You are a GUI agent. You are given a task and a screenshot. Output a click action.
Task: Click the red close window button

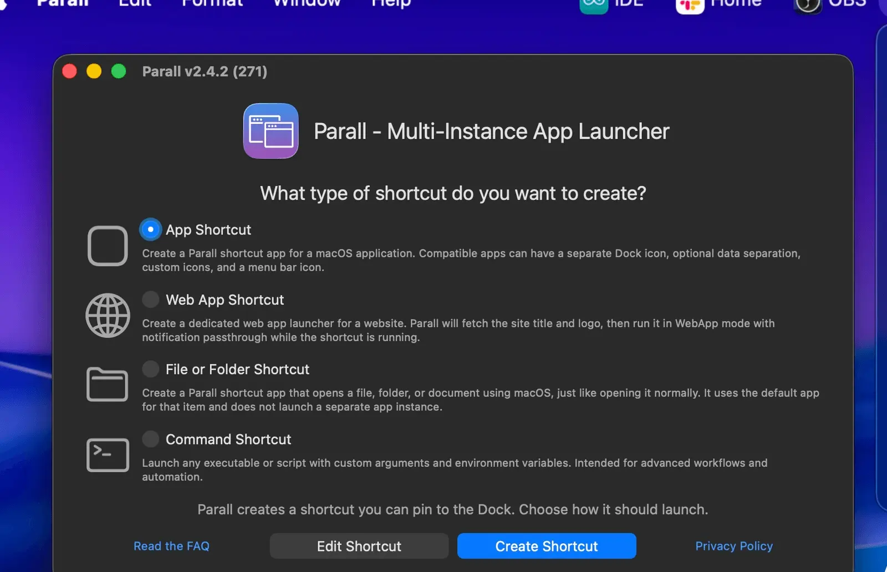(69, 72)
